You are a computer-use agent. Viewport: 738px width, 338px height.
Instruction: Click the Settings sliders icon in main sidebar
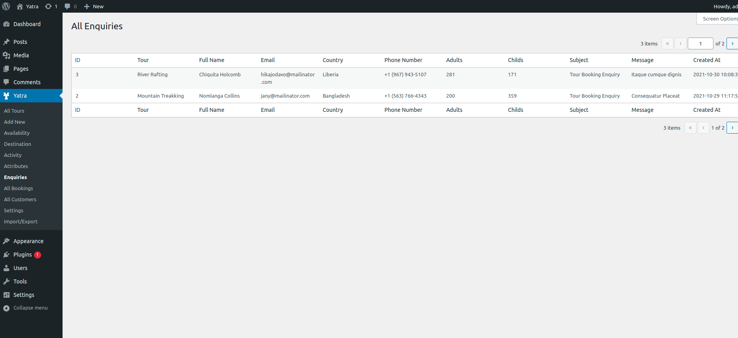click(6, 295)
